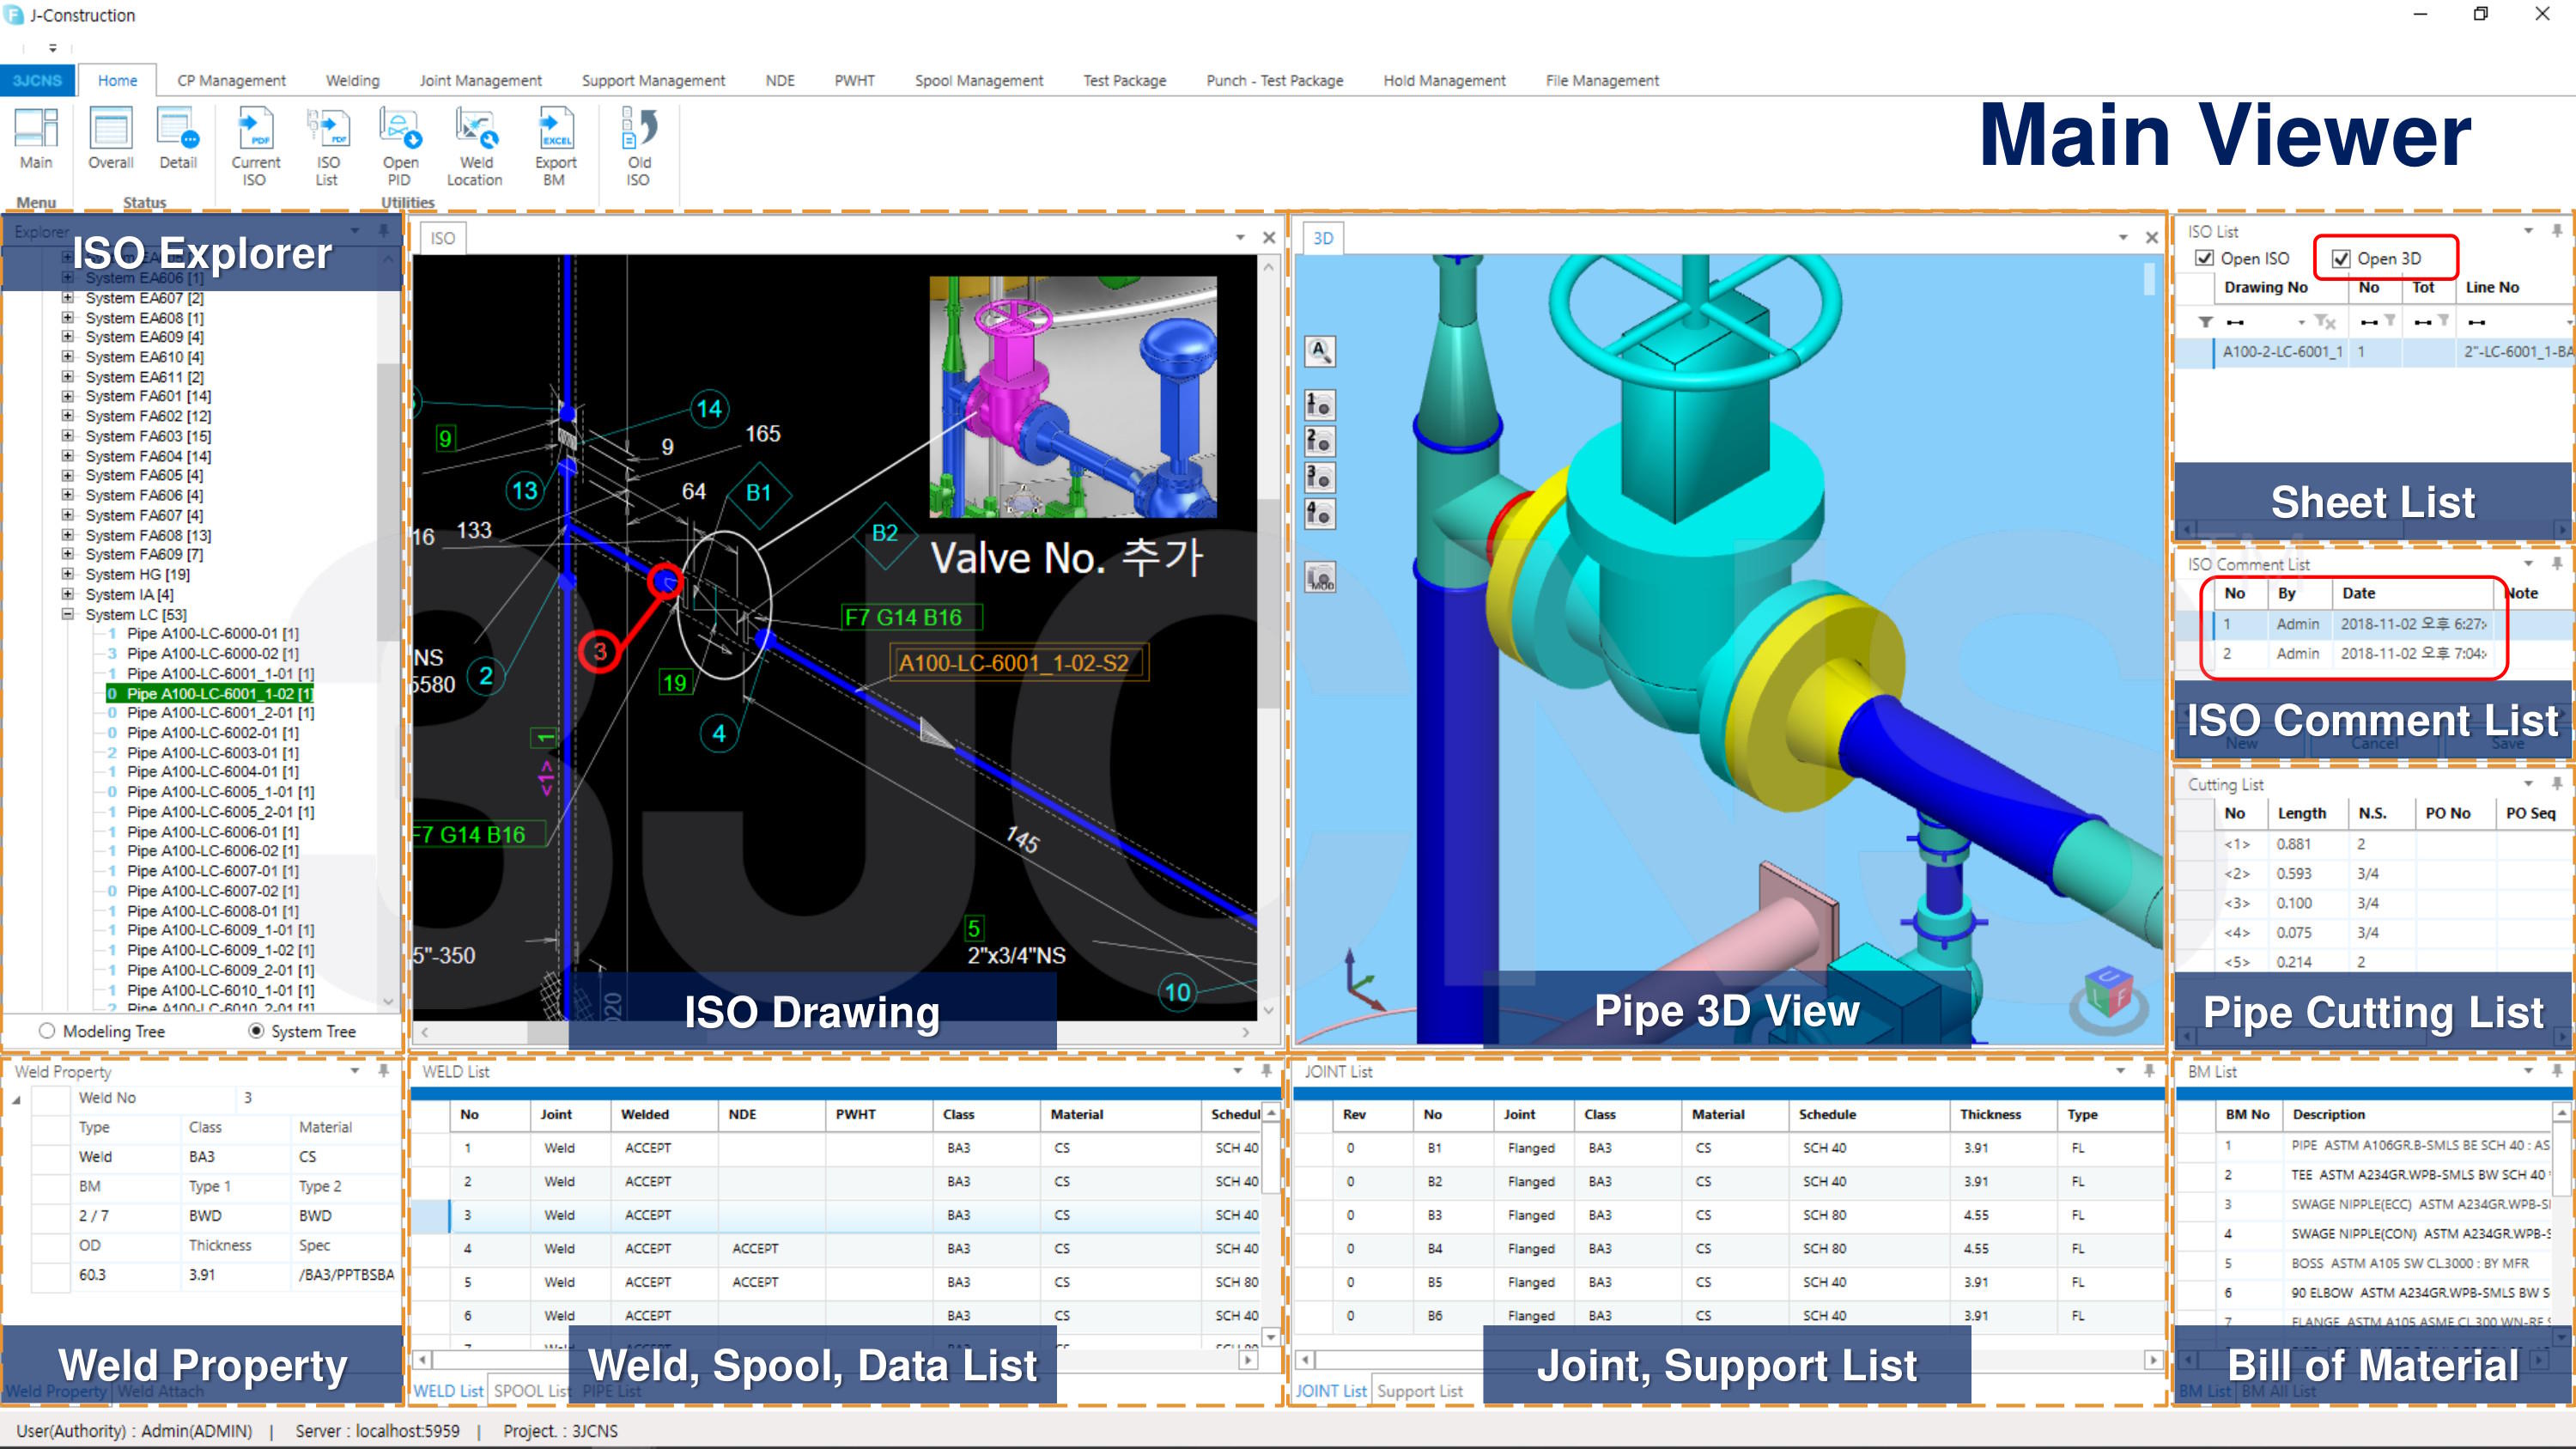Close the ISO drawing panel
Screen dimensions: 2576x1449
1269,238
